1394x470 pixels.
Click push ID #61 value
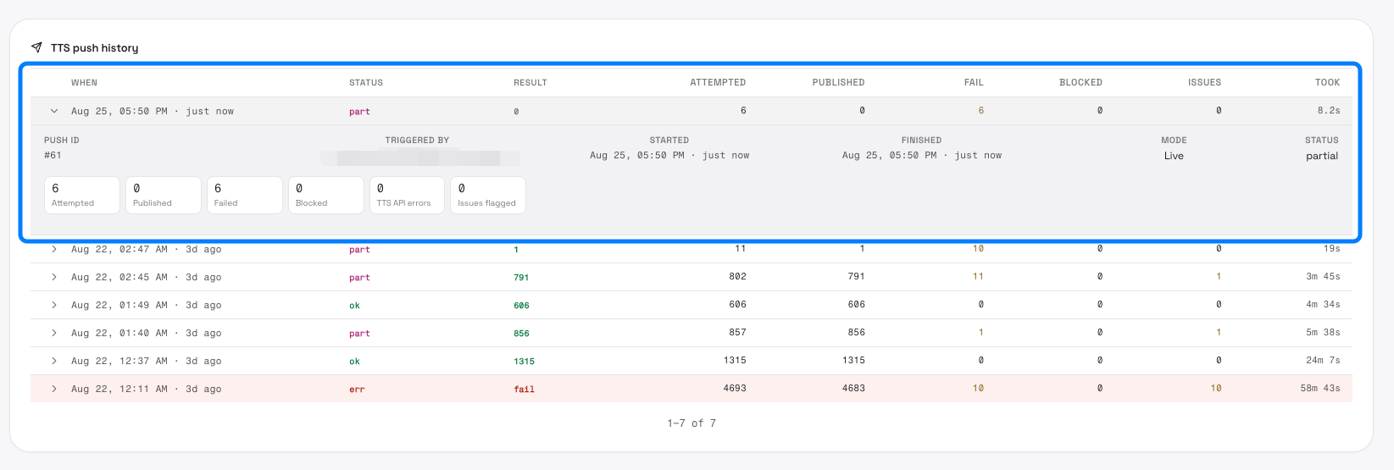coord(53,156)
